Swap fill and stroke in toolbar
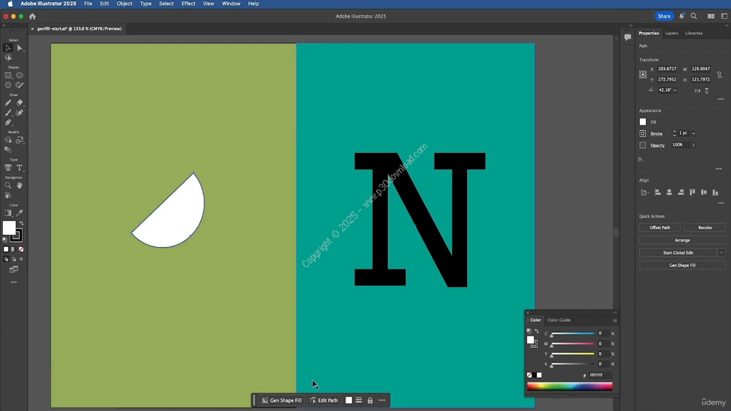This screenshot has height=411, width=731. [x=21, y=223]
